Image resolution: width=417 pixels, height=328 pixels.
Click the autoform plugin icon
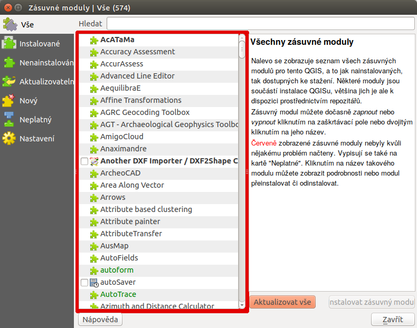pos(94,271)
